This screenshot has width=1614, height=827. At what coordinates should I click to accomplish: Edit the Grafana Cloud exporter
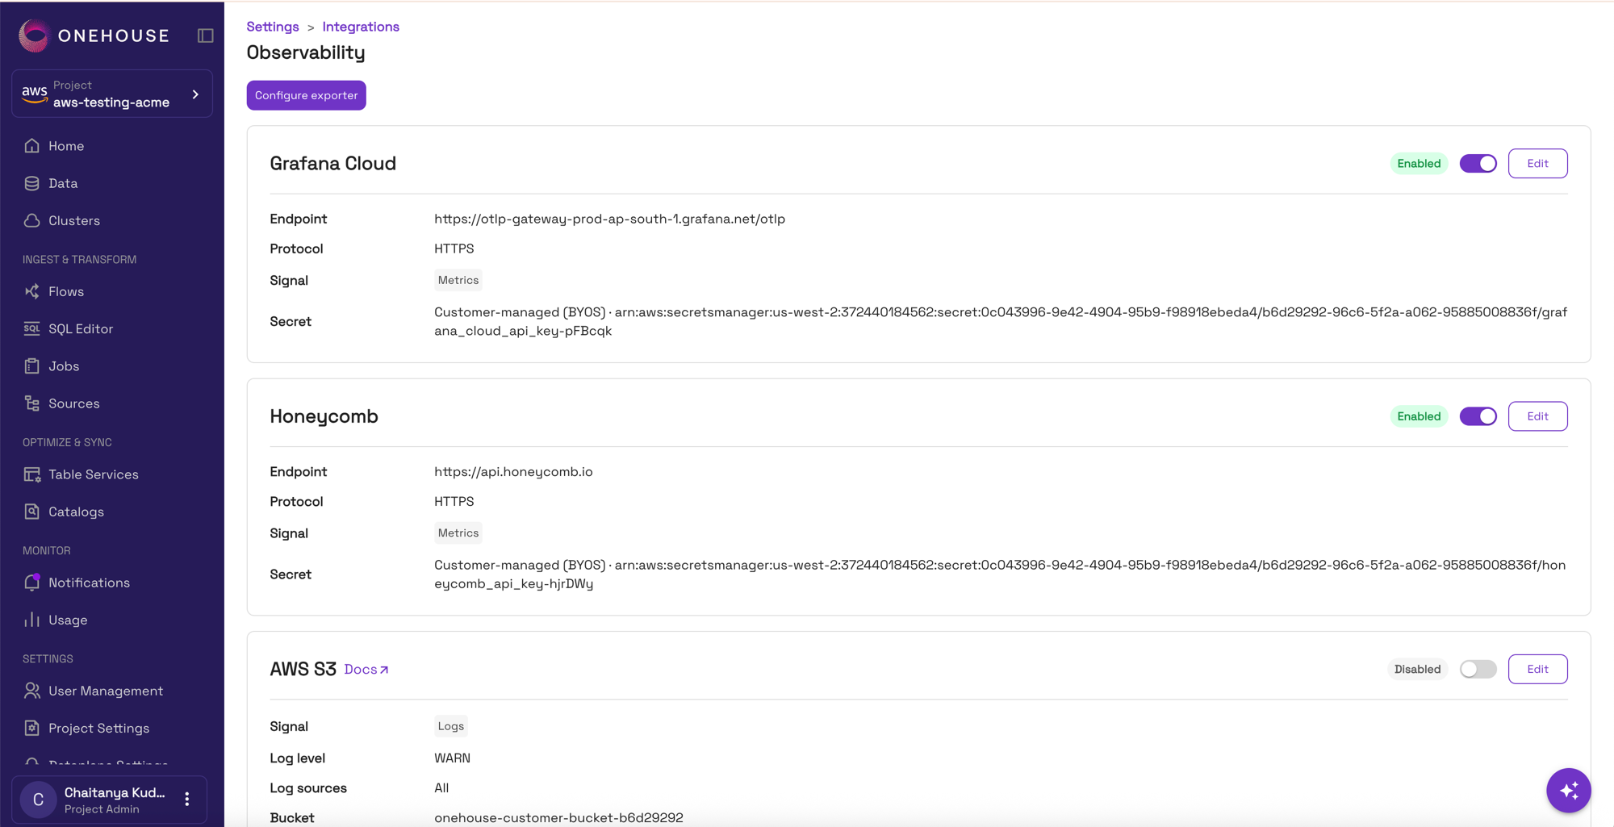coord(1537,164)
